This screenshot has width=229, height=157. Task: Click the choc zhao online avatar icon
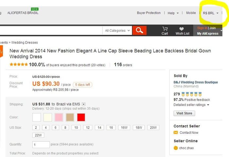coord(176,148)
